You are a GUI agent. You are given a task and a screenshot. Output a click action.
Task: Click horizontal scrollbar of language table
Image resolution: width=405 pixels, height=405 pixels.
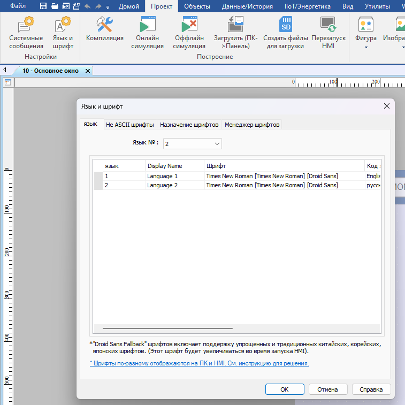(167, 328)
